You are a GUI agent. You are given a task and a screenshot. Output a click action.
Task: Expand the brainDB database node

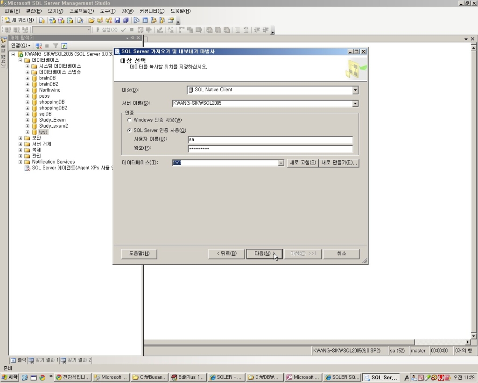tap(28, 78)
